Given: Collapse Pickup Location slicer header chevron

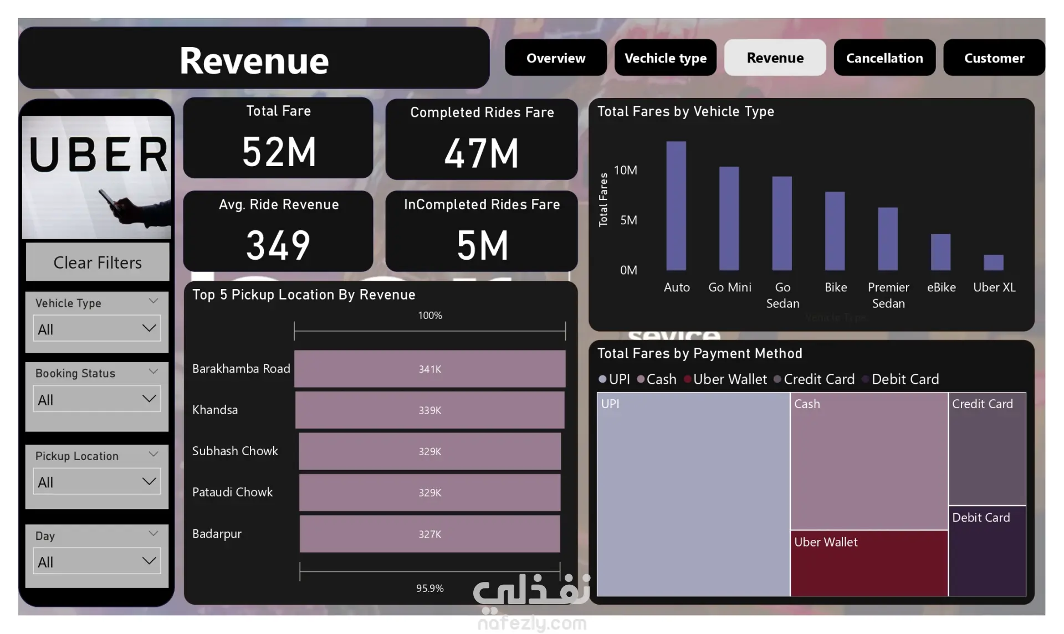Looking at the screenshot, I should [154, 454].
